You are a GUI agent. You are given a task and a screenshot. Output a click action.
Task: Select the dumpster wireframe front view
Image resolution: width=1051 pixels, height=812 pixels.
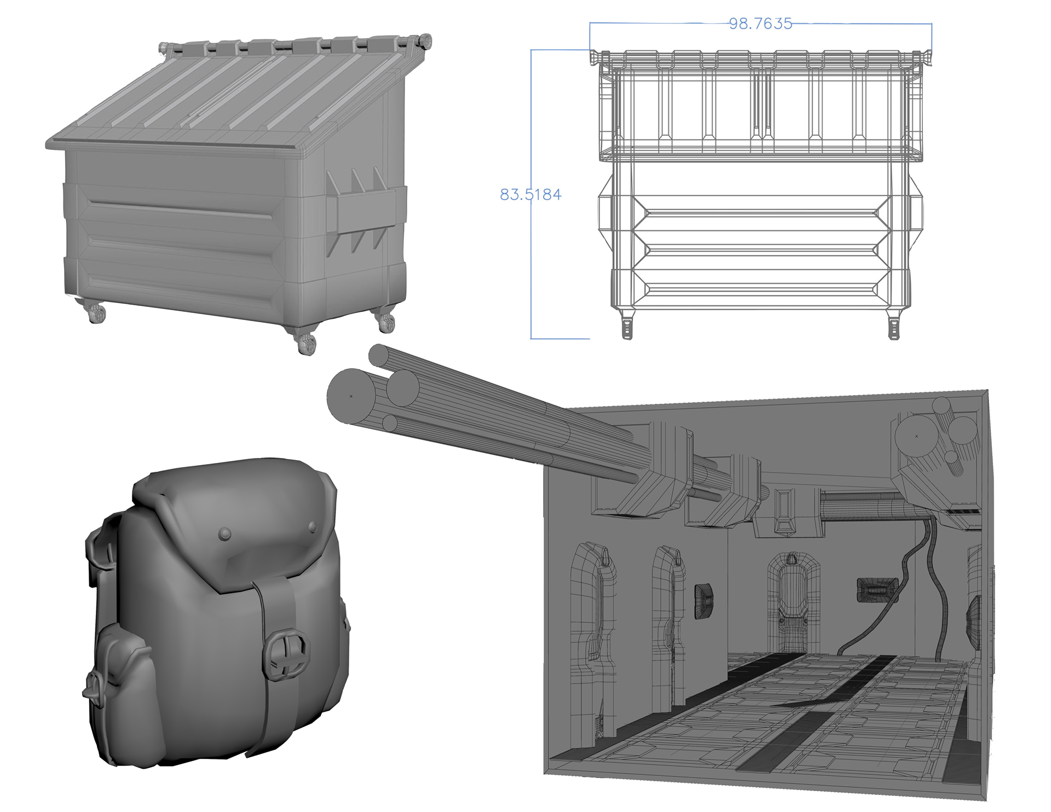(x=760, y=194)
